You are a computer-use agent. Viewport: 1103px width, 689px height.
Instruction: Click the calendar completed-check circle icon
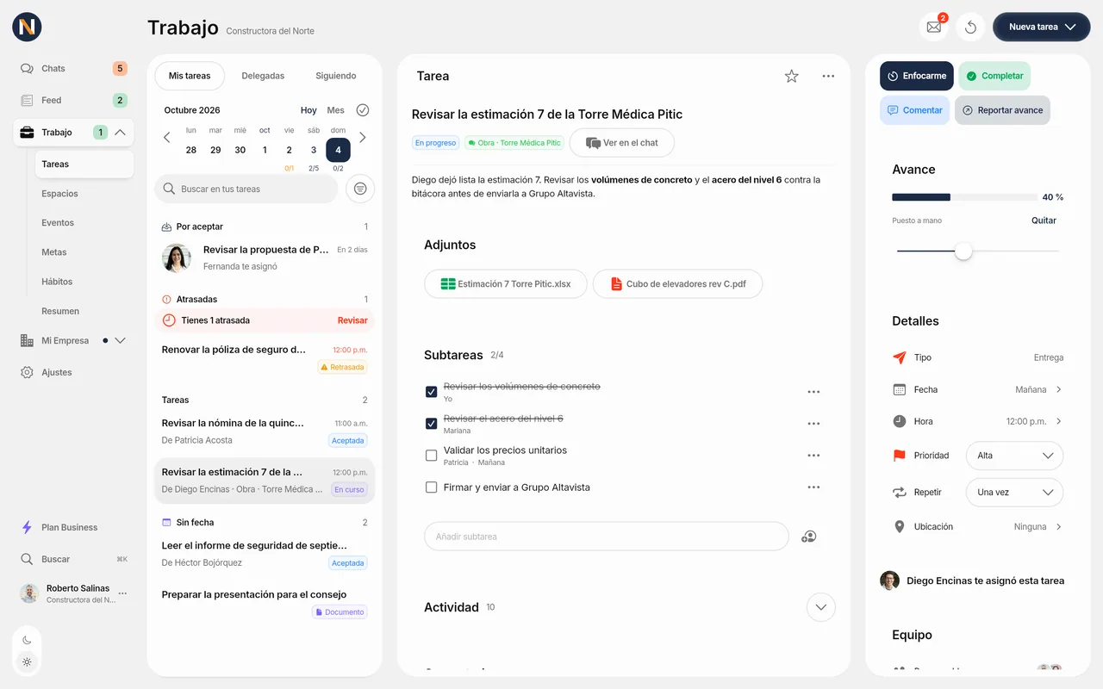[x=363, y=110]
